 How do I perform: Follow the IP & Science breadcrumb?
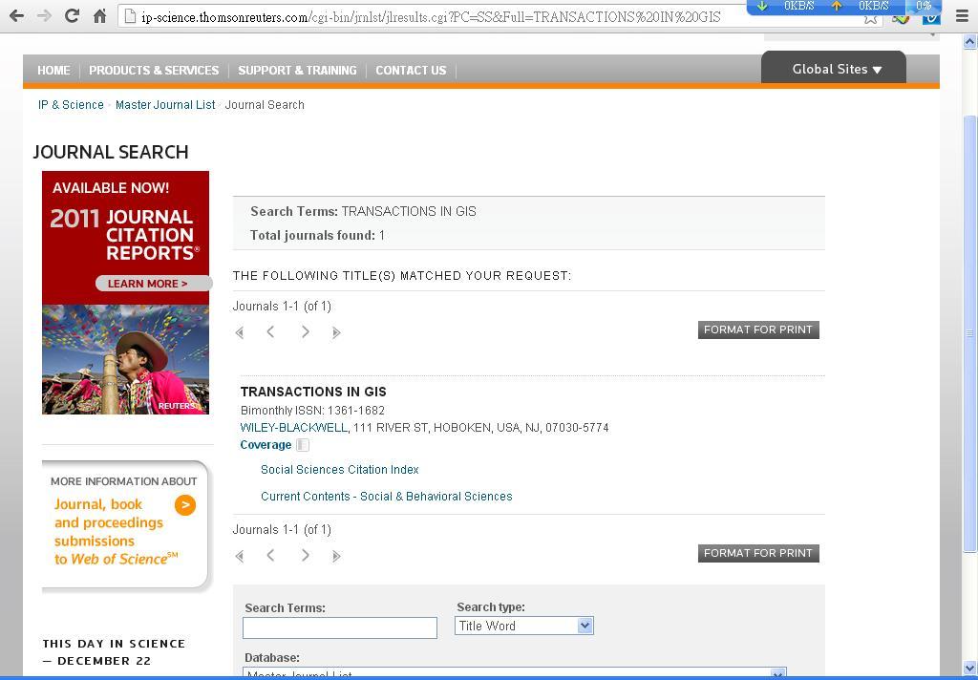point(71,105)
